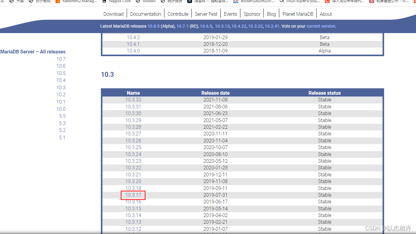This screenshot has height=234, width=416.
Task: Open Planet MariaDB nav link
Action: pyautogui.click(x=298, y=14)
